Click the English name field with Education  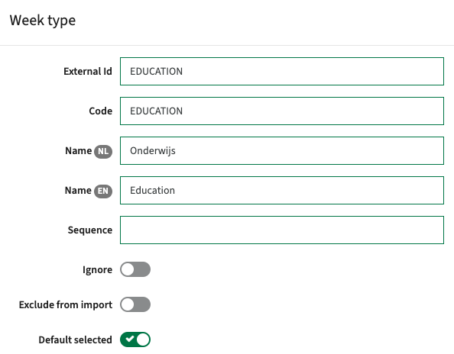click(x=282, y=190)
